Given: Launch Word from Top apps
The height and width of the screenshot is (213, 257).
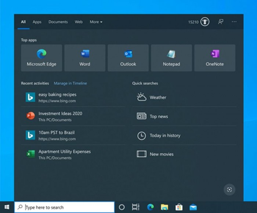Looking at the screenshot, I should tap(85, 58).
